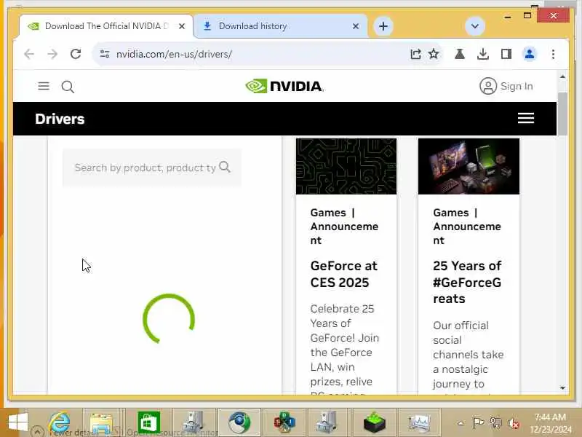Image resolution: width=582 pixels, height=437 pixels.
Task: Open Action Center flag icon in tray
Action: pyautogui.click(x=478, y=423)
